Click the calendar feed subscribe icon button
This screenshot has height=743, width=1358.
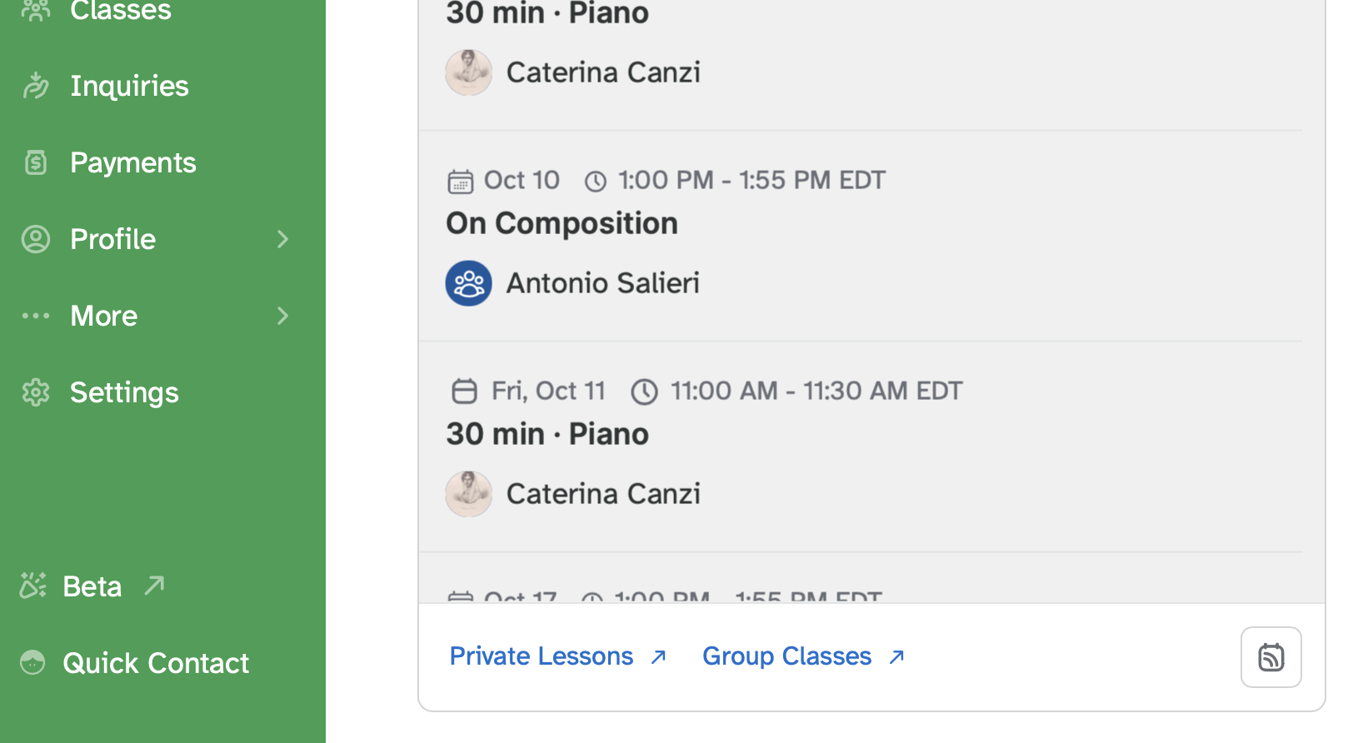tap(1271, 657)
